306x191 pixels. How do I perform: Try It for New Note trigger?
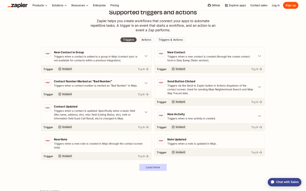(143, 156)
